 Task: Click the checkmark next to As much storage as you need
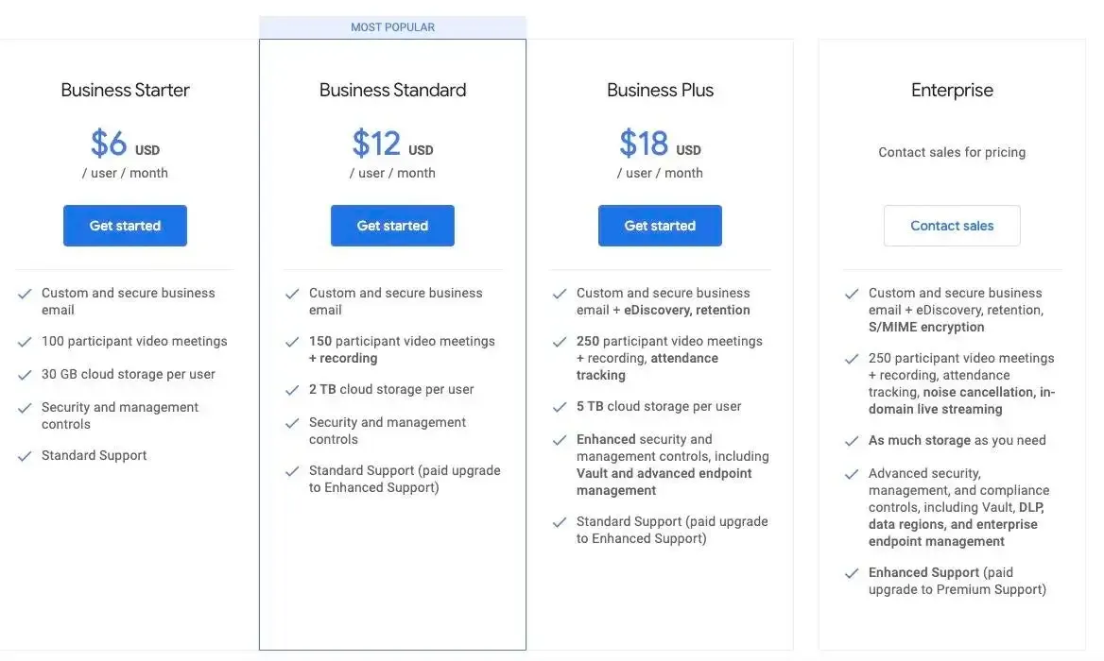[x=852, y=440]
